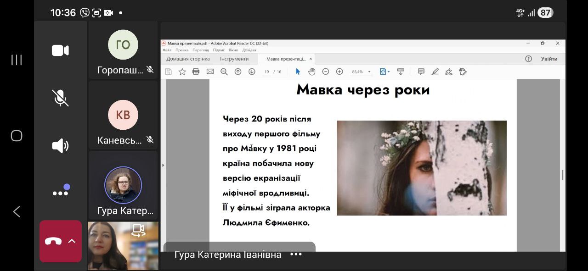588x271 pixels.
Task: Bookmark the file with the star icon
Action: [182, 72]
